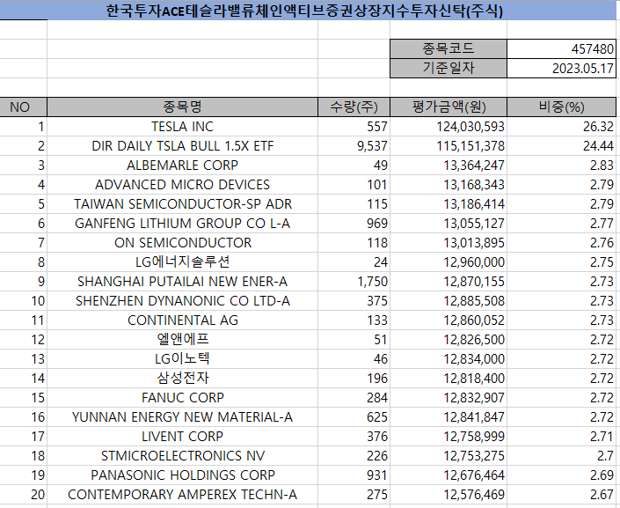
Task: Select the FANUC CORP cell
Action: pyautogui.click(x=182, y=398)
